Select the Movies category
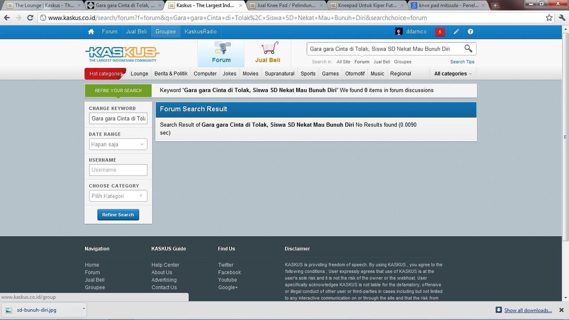569x320 pixels. pos(250,74)
